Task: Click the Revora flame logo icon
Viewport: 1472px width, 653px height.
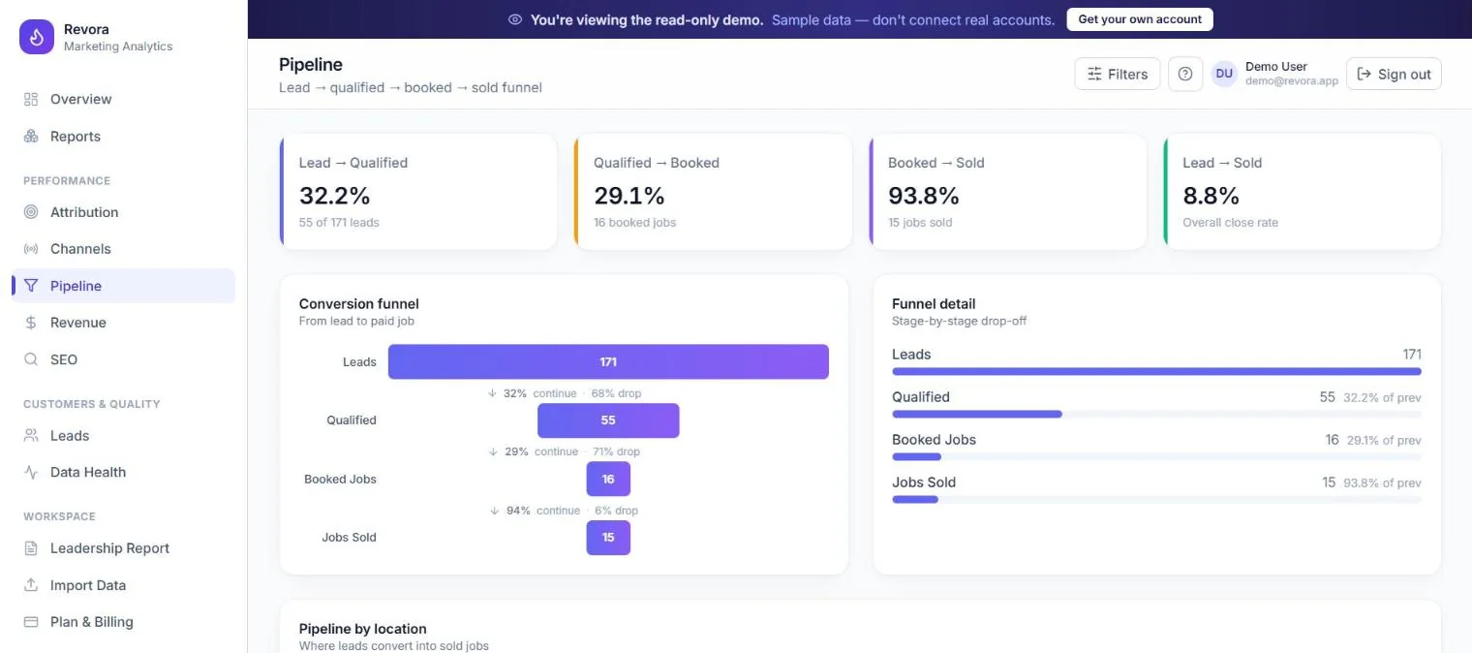Action: coord(37,38)
